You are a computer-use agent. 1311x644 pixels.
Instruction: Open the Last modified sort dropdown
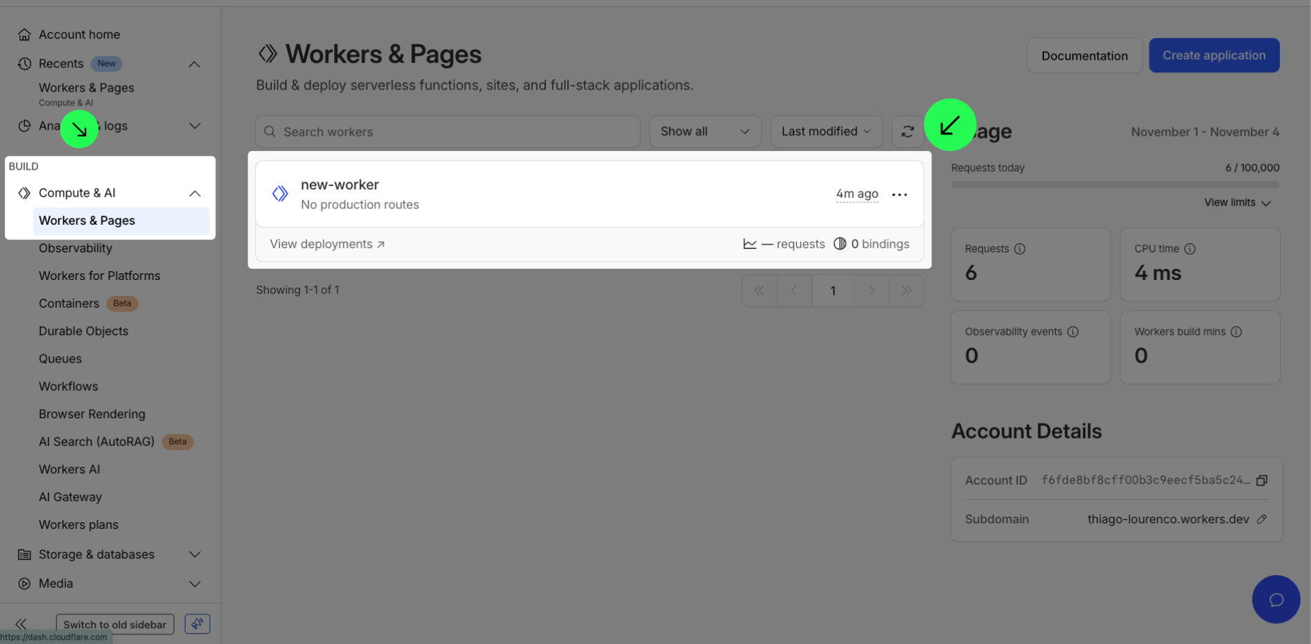click(826, 131)
